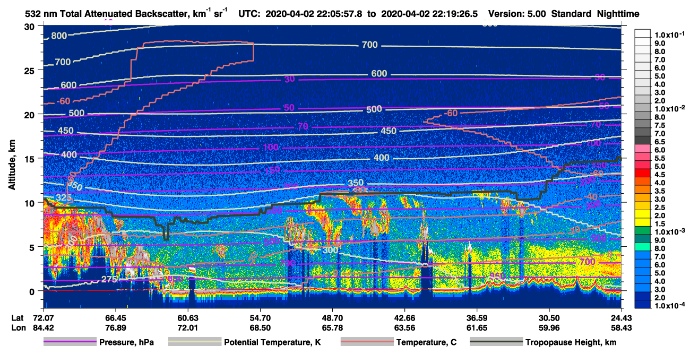Click the altitude tick label '15'
Screen dimensions: 690x354
pyautogui.click(x=31, y=159)
